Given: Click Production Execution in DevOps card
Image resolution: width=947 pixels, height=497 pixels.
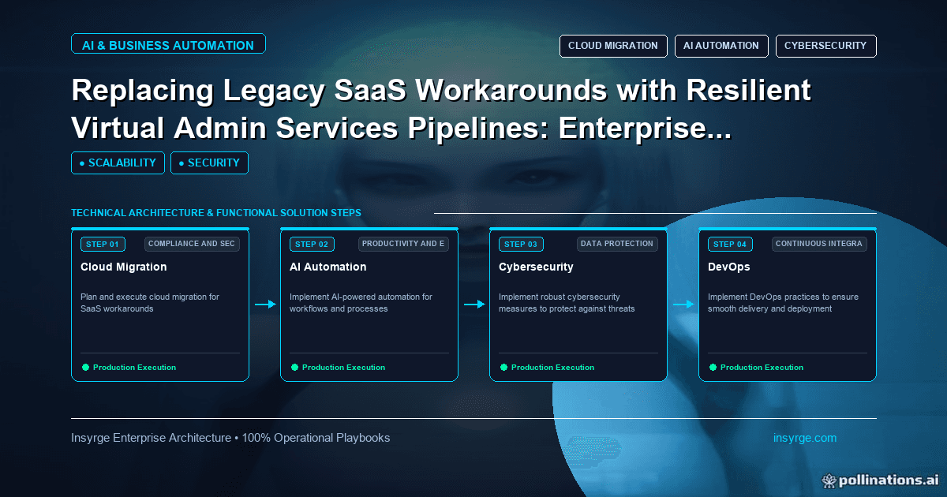Looking at the screenshot, I should pyautogui.click(x=762, y=367).
